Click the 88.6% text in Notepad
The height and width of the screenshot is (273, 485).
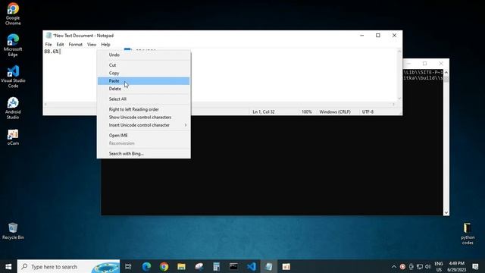[52, 52]
